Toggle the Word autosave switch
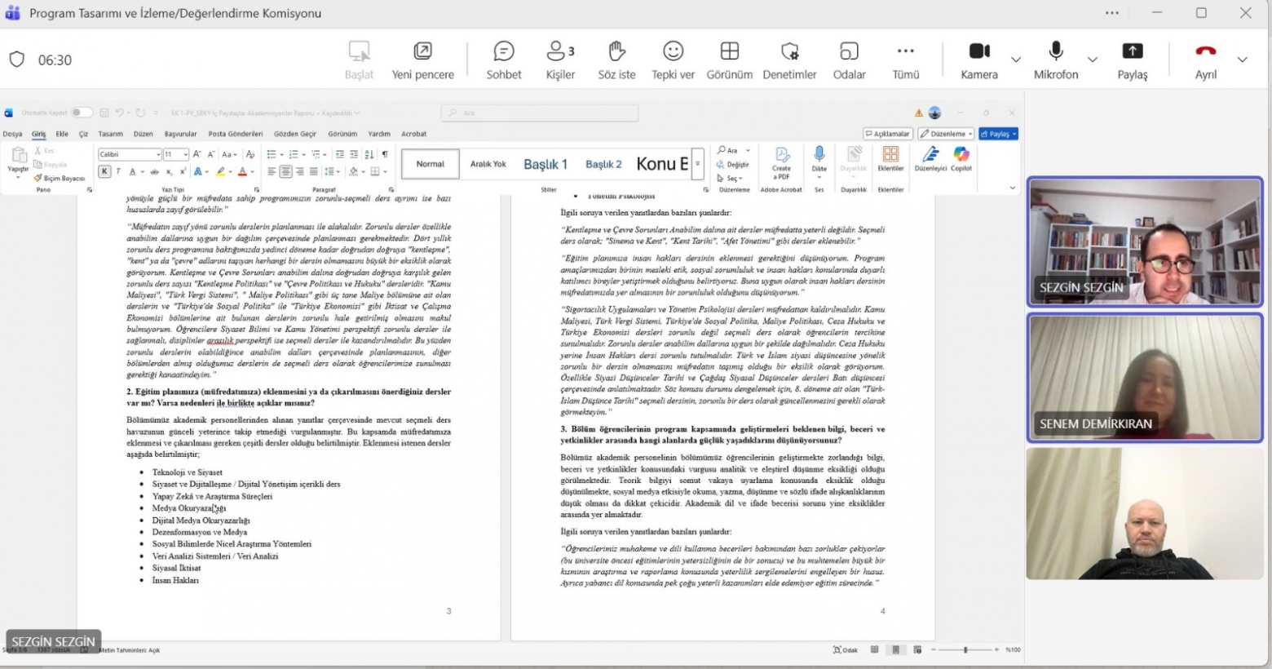 tap(82, 113)
